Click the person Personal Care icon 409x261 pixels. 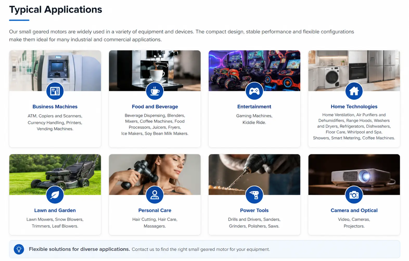tap(155, 195)
